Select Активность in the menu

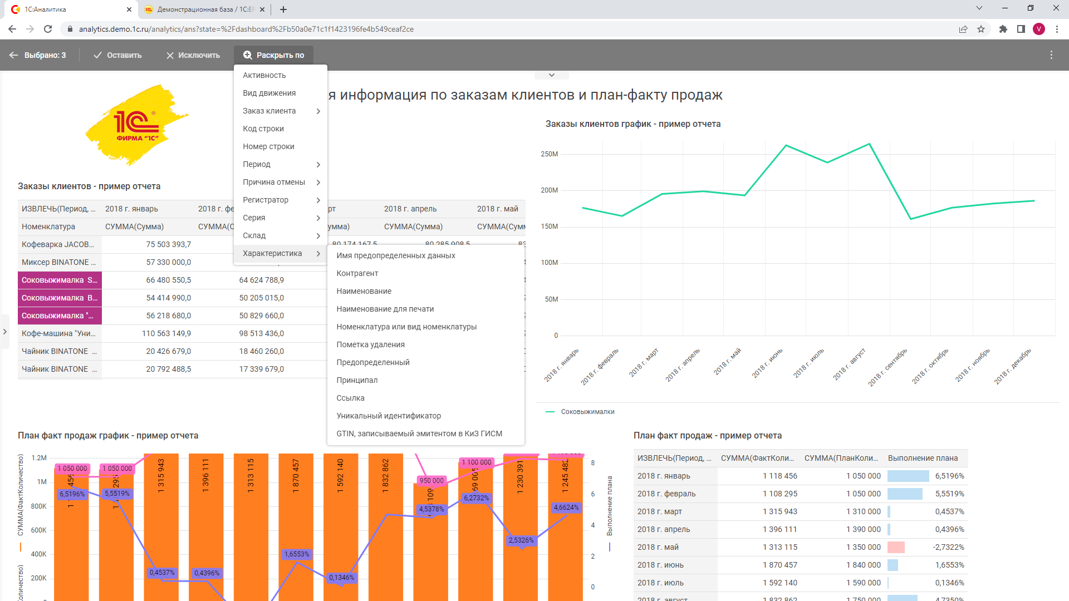pos(281,75)
